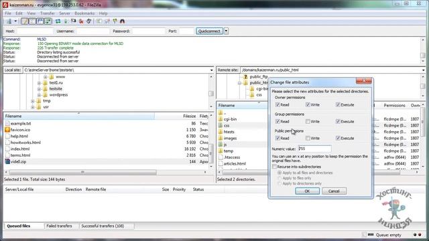Switch to Successful transfers tab
Screen dimensions: 429x241
[x=103, y=226]
